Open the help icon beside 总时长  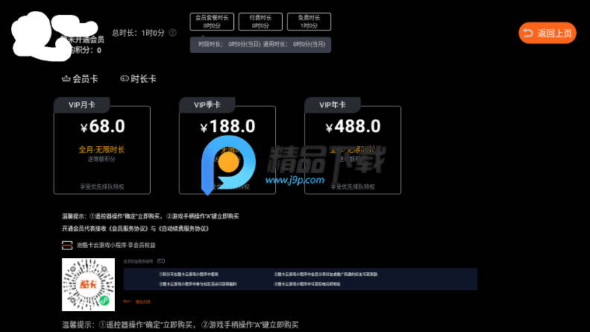point(172,33)
